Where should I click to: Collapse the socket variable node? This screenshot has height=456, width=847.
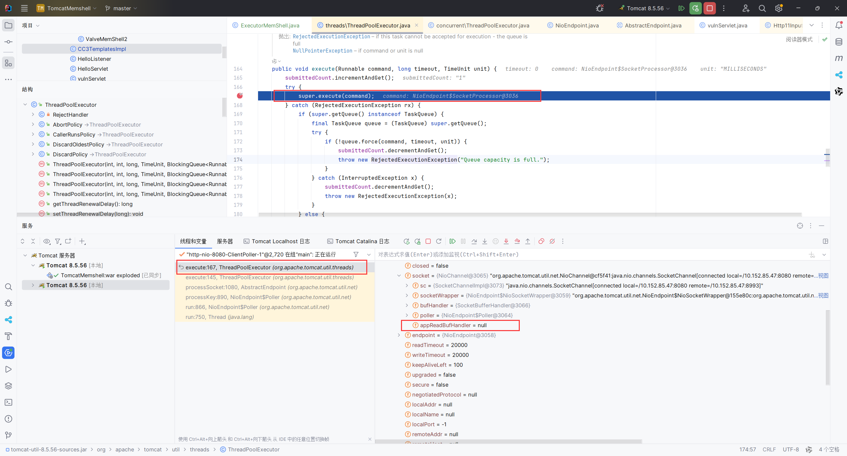point(399,276)
